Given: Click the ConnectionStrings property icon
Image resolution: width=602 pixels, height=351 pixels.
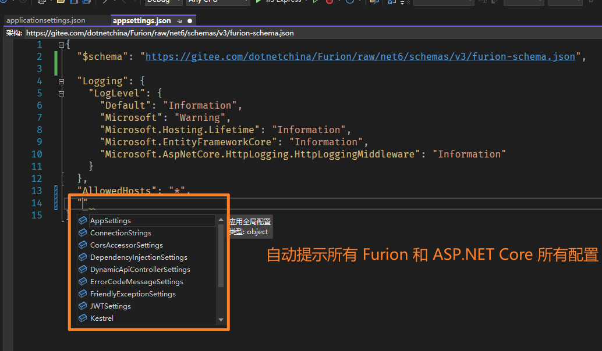Looking at the screenshot, I should pos(83,233).
